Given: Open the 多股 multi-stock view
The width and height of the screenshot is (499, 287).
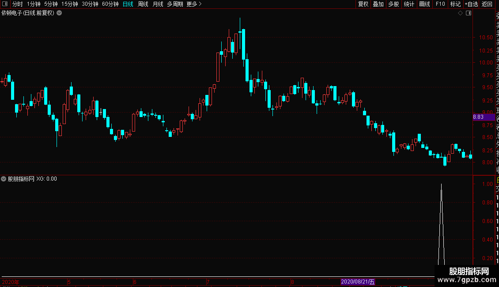Looking at the screenshot, I should click(x=393, y=4).
